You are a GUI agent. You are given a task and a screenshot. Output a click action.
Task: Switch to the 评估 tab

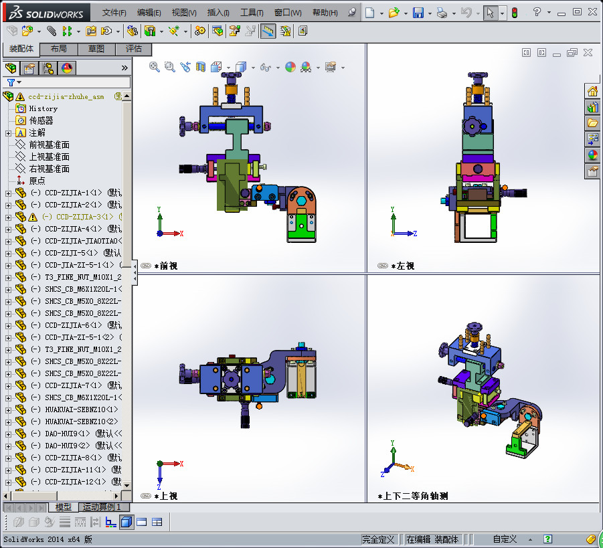133,49
